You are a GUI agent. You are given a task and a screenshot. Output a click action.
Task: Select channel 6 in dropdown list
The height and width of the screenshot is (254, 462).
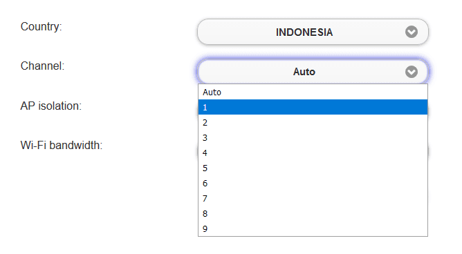[x=313, y=184]
